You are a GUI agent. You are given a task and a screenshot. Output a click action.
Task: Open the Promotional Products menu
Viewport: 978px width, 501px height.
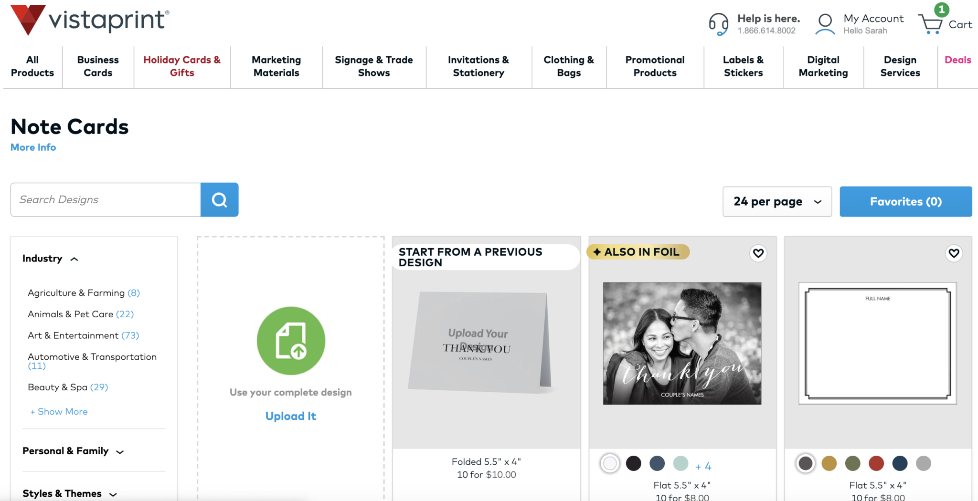point(655,66)
